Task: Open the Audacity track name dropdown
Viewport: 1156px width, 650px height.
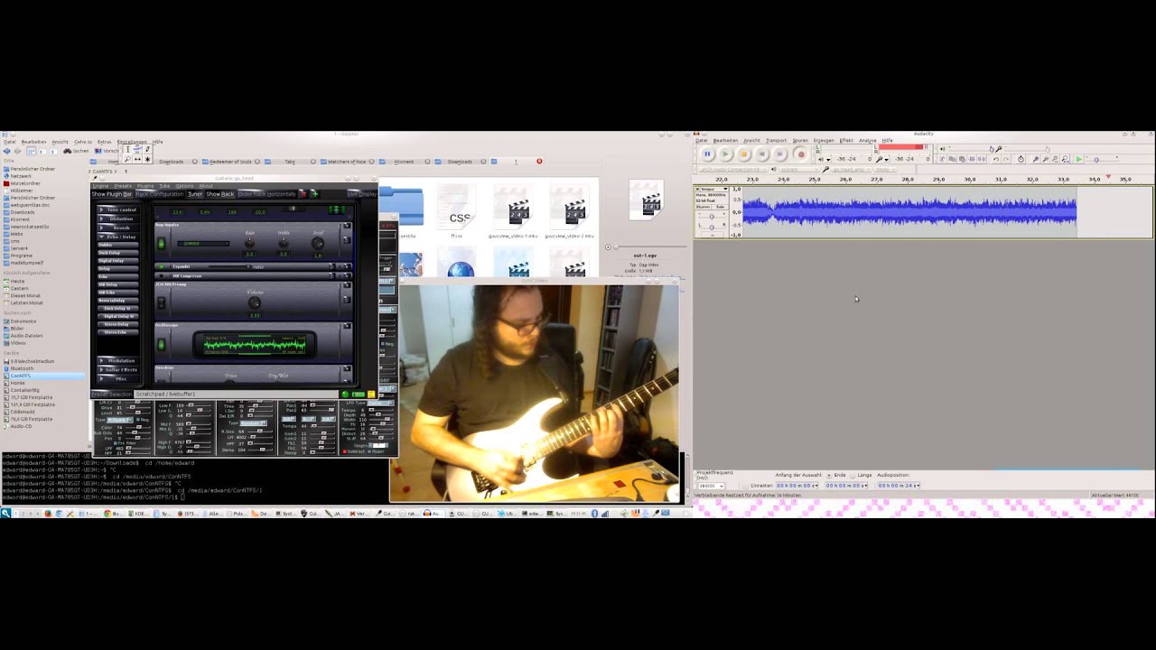Action: [713, 189]
